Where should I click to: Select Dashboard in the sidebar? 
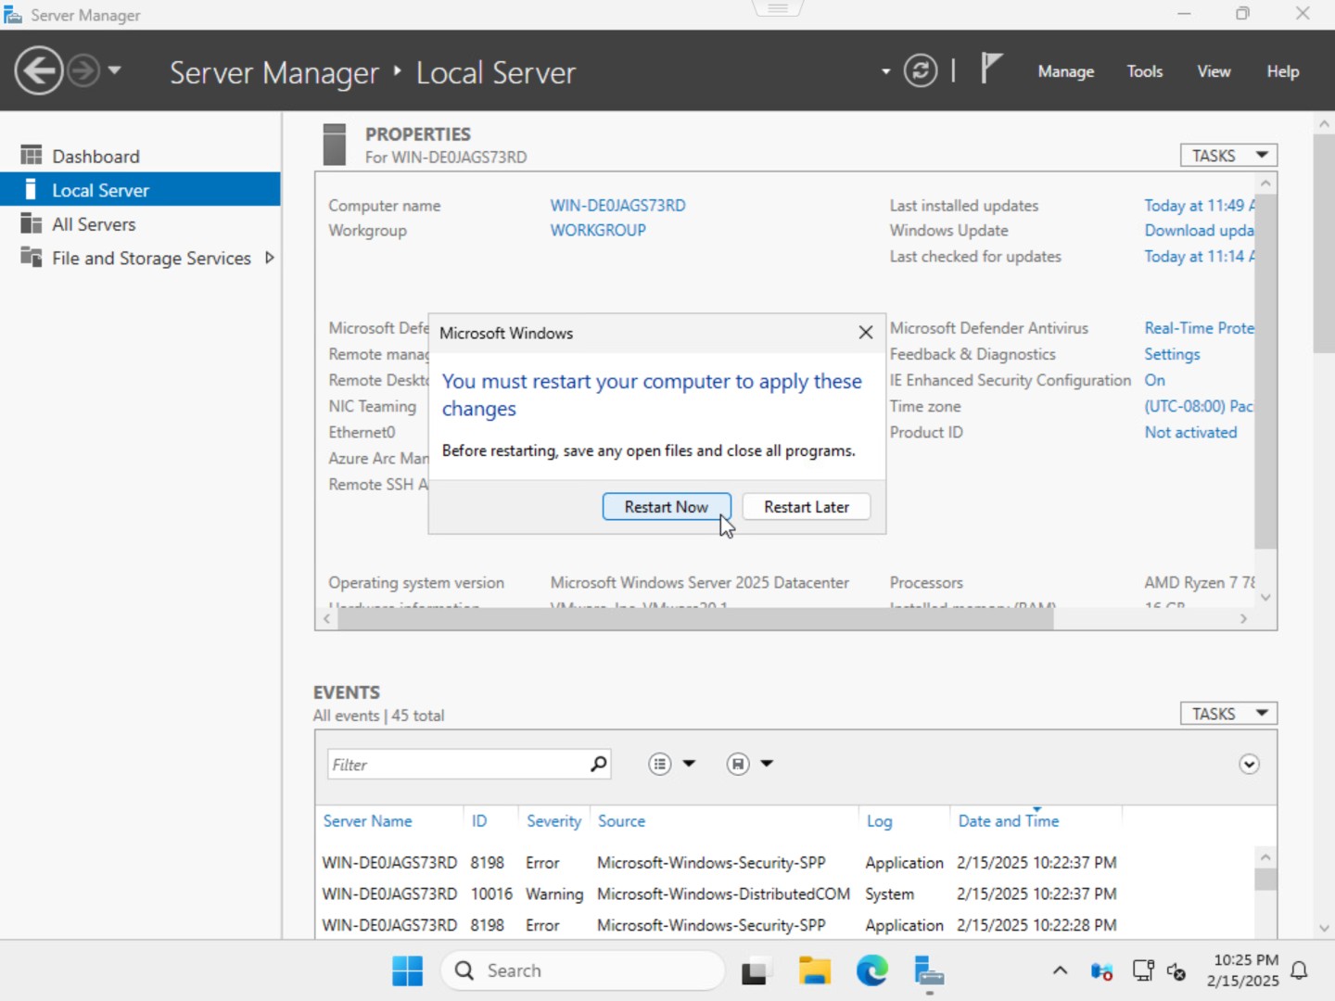(x=140, y=156)
